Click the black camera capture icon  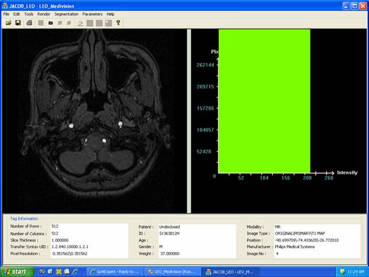(x=50, y=23)
